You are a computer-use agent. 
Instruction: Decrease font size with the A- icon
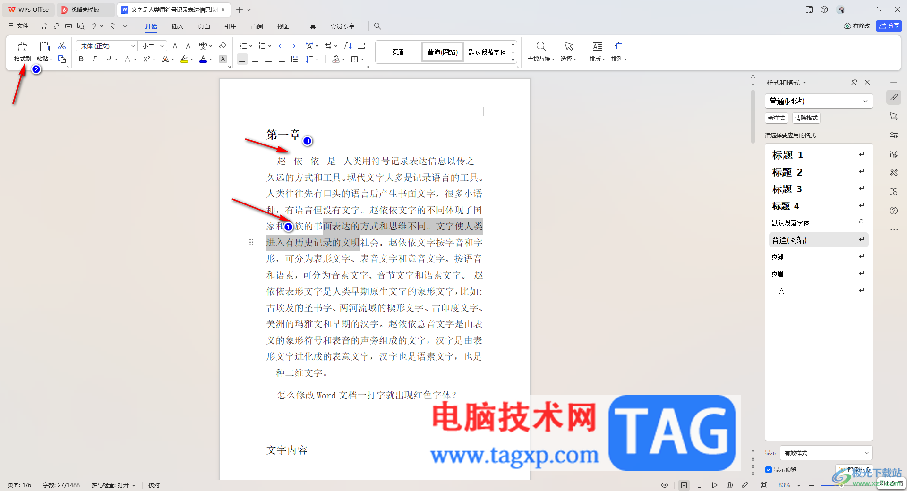[189, 46]
